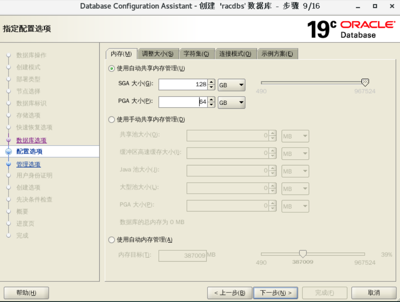Screen dimensions: 400x302
Task: Decrease PGA size with the down arrow
Action: point(211,105)
